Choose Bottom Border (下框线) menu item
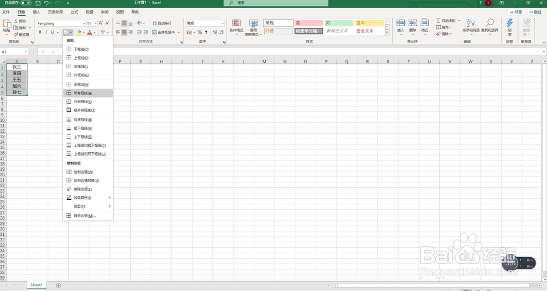 [88, 49]
